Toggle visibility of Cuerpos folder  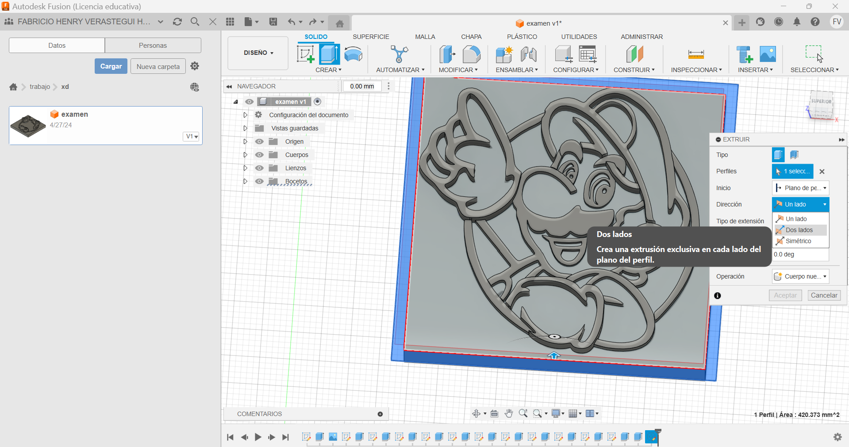coord(259,155)
